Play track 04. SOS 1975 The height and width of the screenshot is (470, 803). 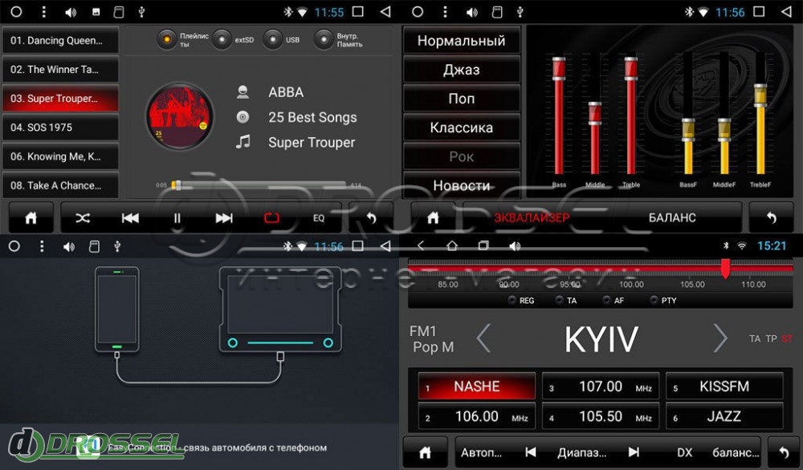coord(60,128)
